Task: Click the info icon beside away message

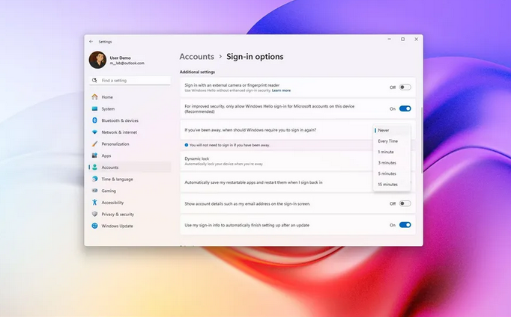Action: (187, 145)
